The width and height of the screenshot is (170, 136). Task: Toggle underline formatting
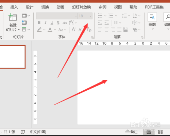click(52, 22)
